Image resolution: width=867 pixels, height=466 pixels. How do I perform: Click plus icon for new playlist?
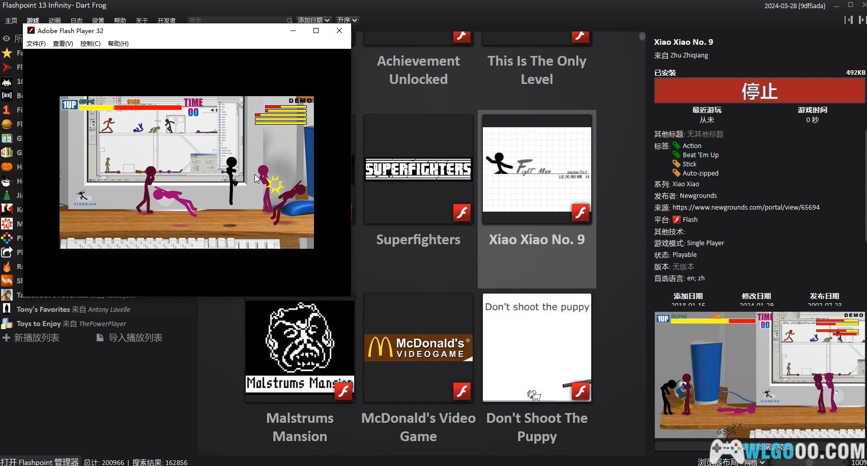tap(6, 338)
